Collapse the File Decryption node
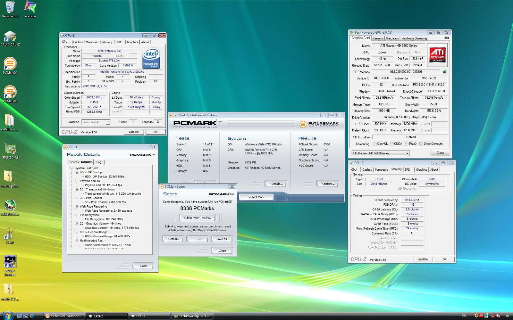Screen dimensions: 513x320 77,215
